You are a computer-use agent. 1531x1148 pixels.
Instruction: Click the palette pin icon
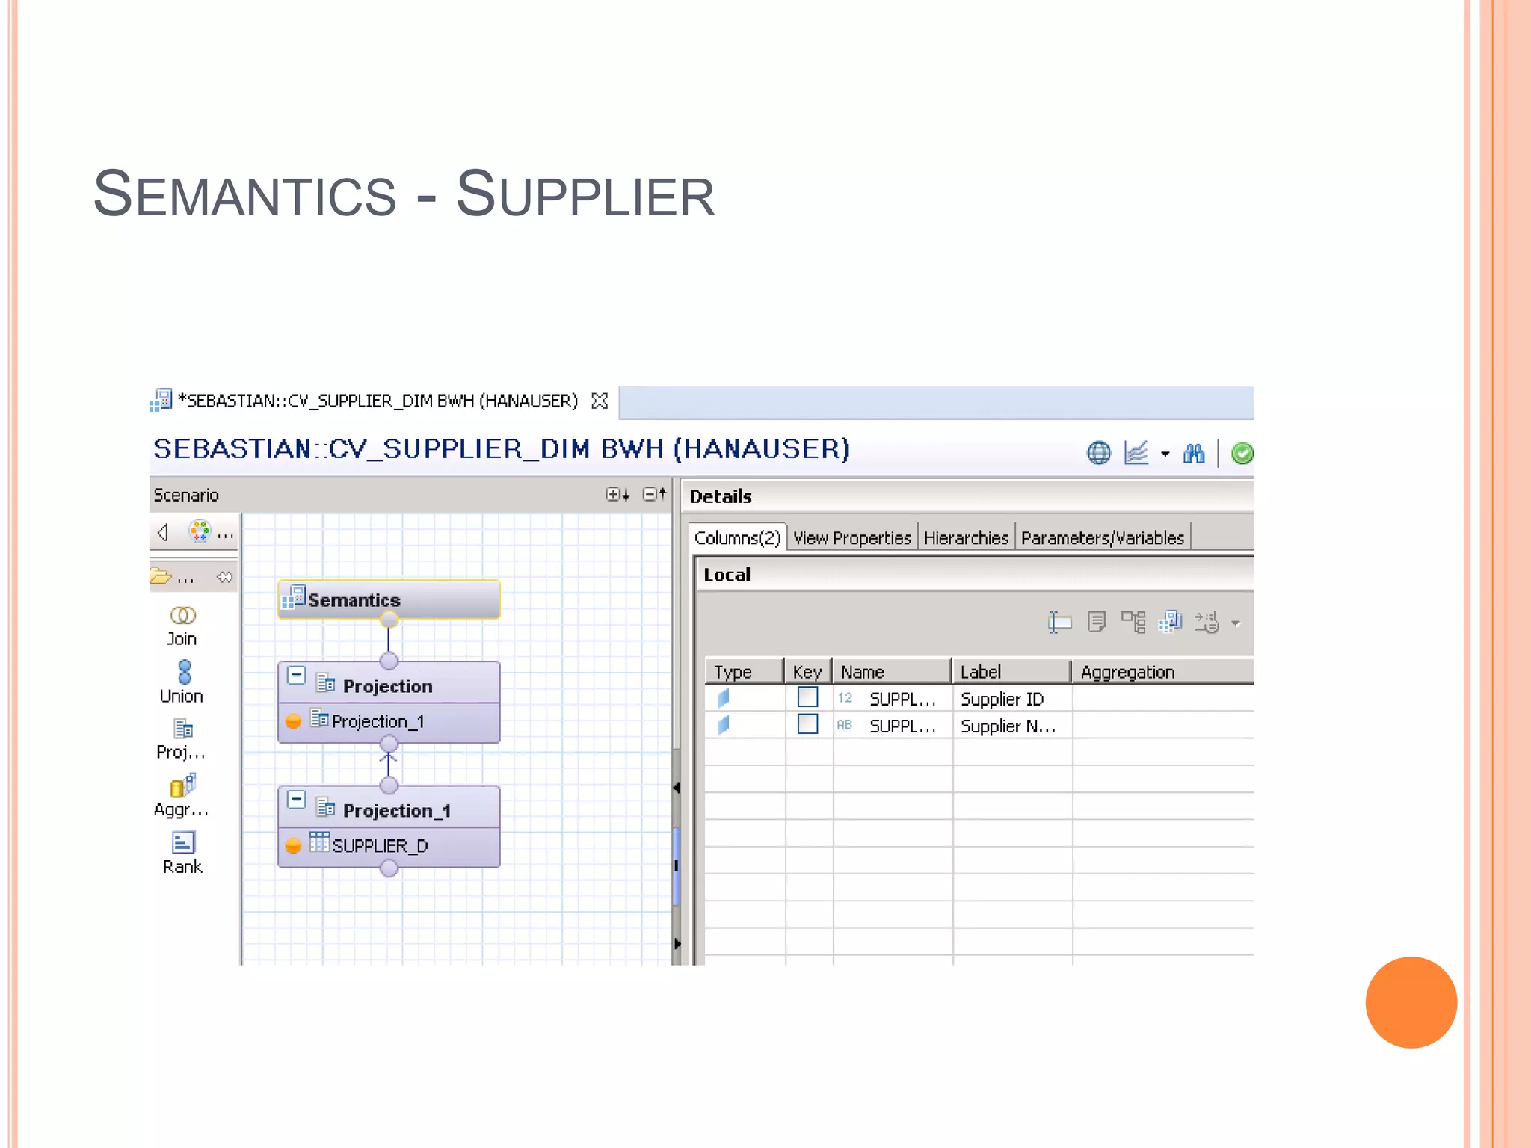click(x=225, y=576)
